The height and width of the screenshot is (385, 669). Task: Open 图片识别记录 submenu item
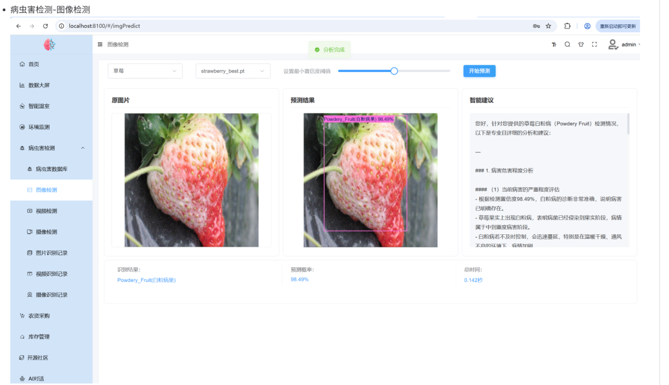coord(51,253)
